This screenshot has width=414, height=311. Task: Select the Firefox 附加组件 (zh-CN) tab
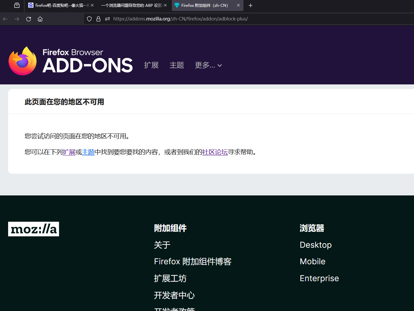(x=207, y=6)
